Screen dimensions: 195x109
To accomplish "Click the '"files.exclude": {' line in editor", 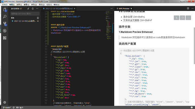I will point(61,57).
